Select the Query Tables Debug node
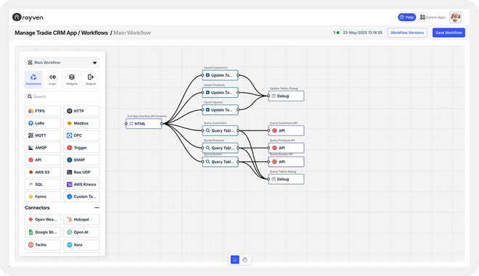 [286, 180]
